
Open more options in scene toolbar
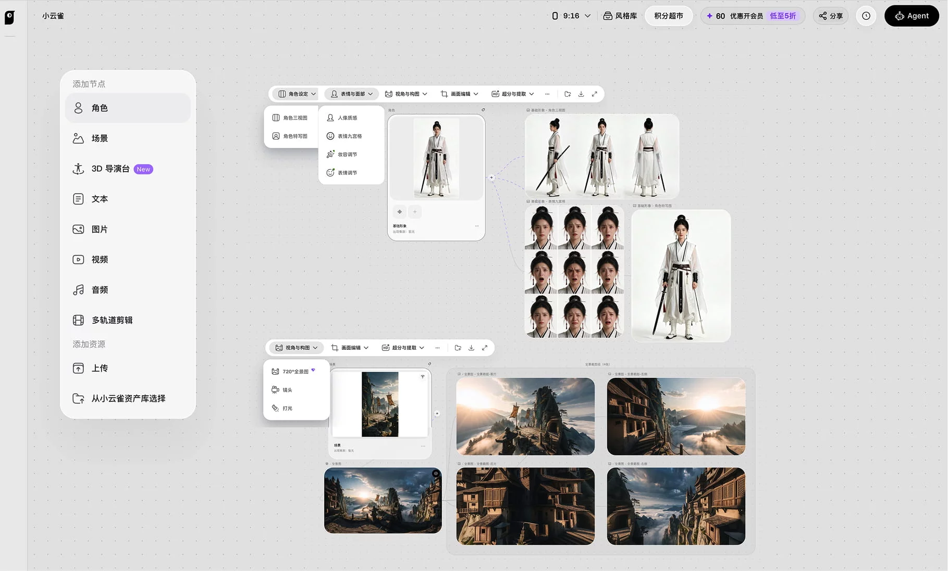(x=438, y=348)
